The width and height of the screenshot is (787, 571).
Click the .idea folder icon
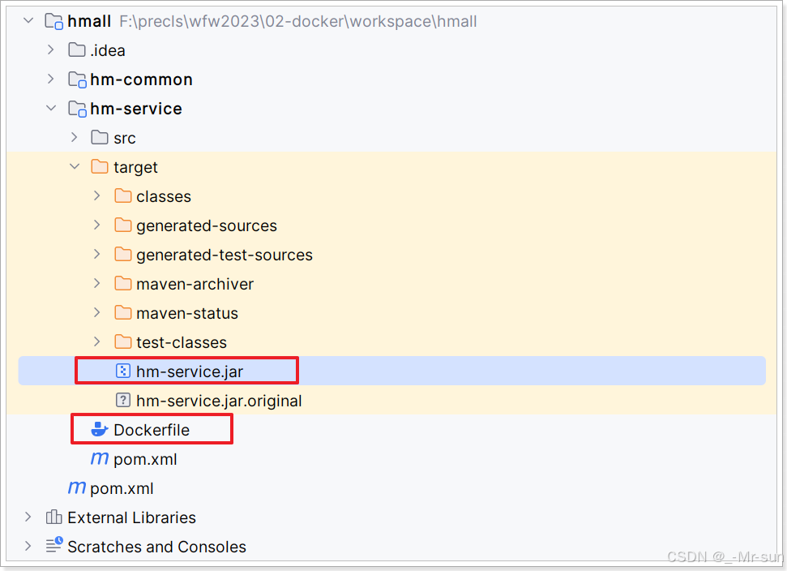point(77,49)
